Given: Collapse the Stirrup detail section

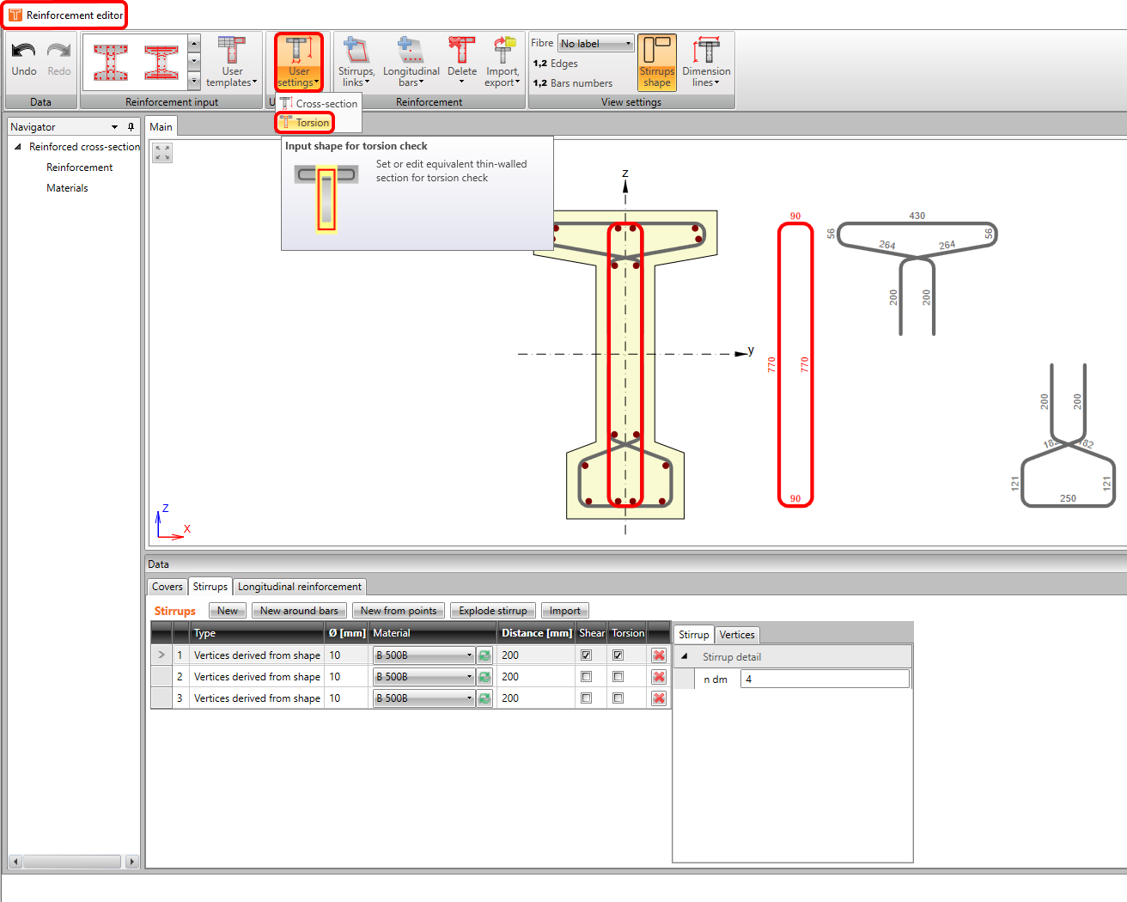Looking at the screenshot, I should (x=685, y=657).
